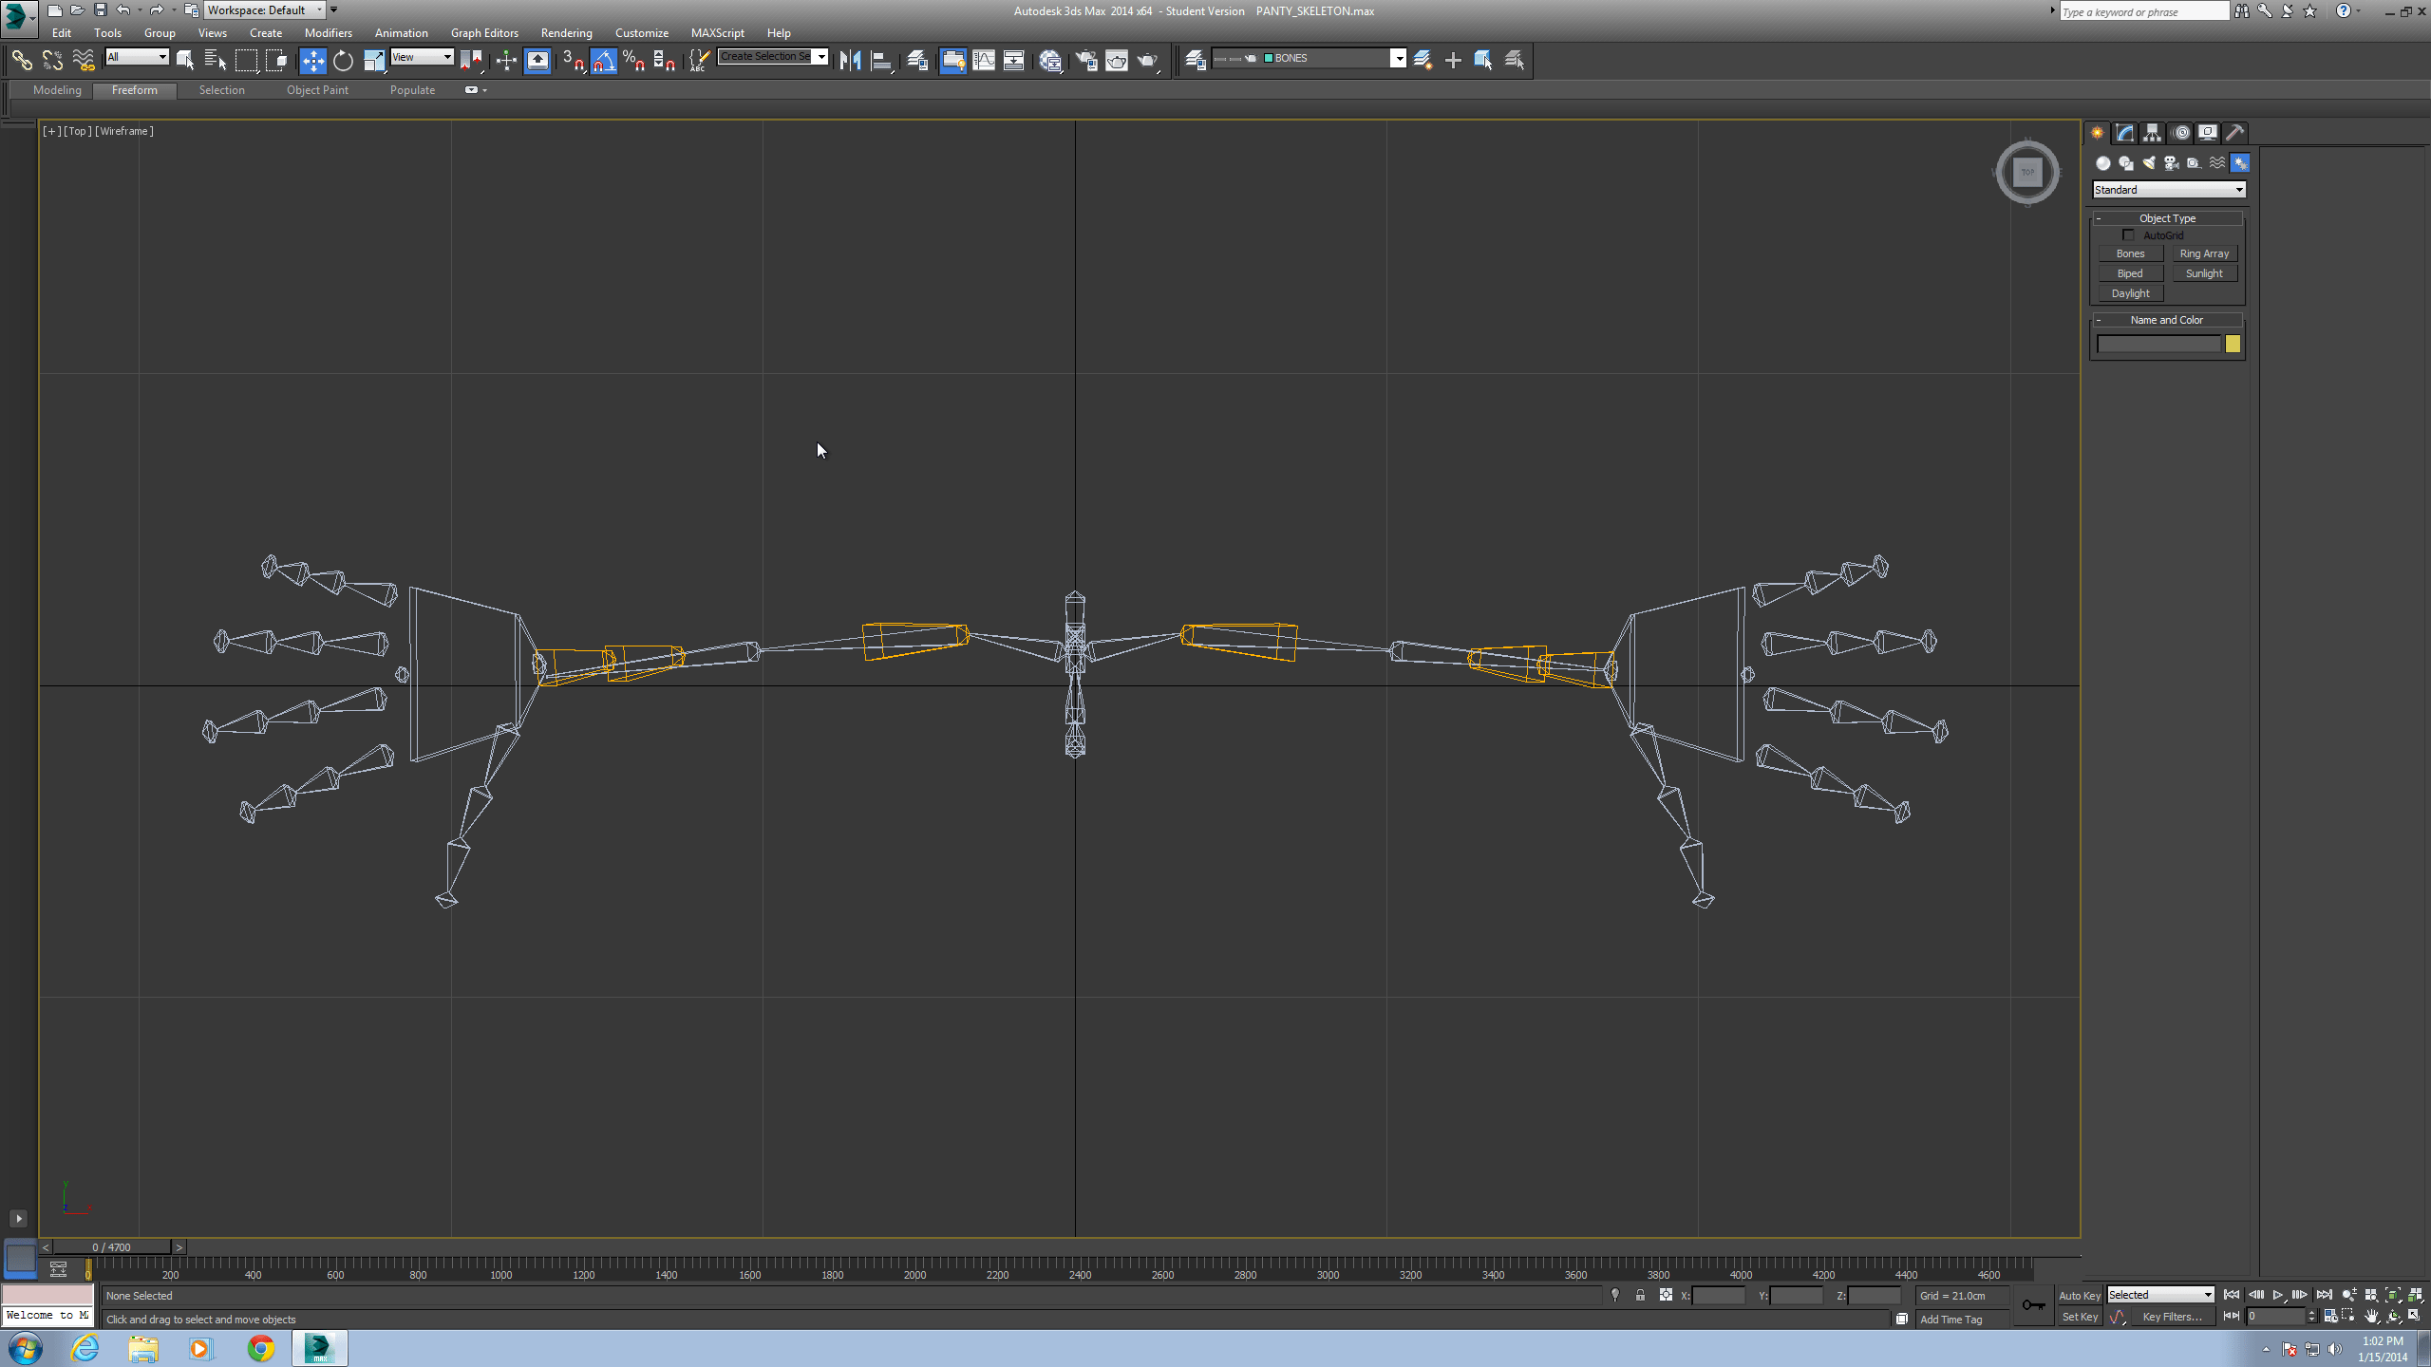Click the yellow object color swatch
This screenshot has height=1367, width=2431.
(2233, 345)
